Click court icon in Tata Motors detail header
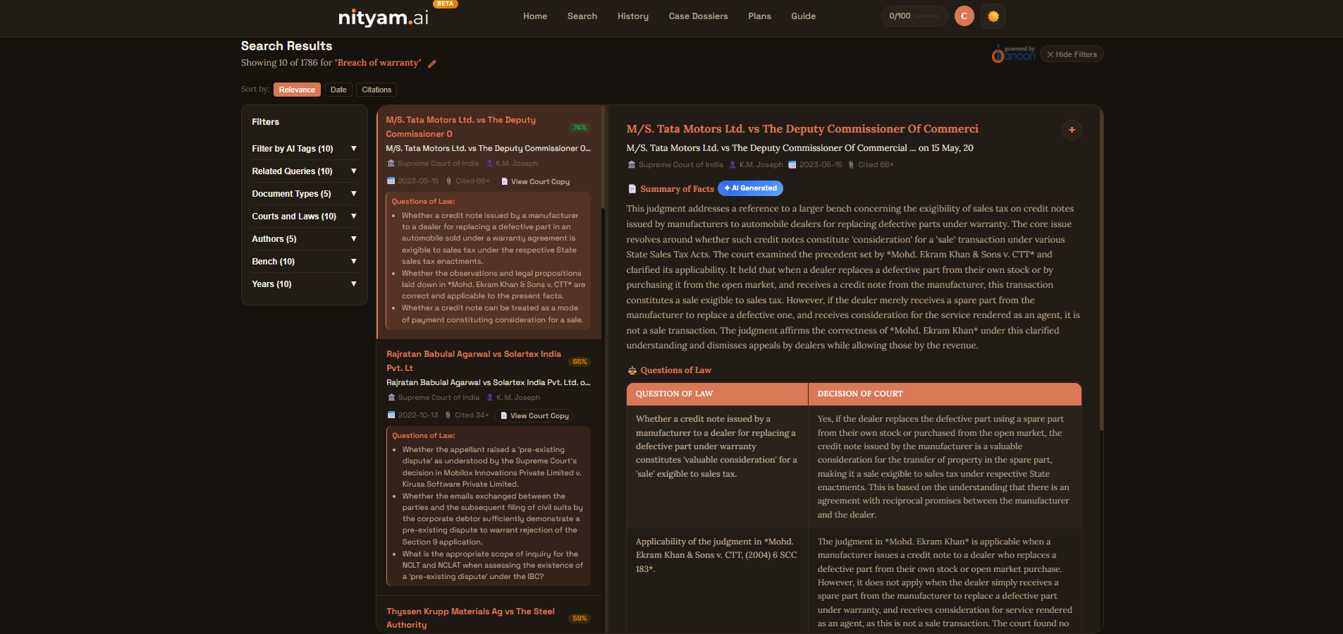1343x634 pixels. pyautogui.click(x=631, y=165)
